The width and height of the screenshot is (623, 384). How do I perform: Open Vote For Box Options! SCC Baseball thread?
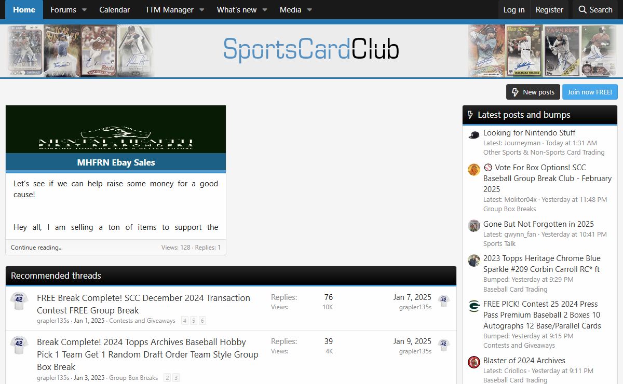tap(547, 178)
